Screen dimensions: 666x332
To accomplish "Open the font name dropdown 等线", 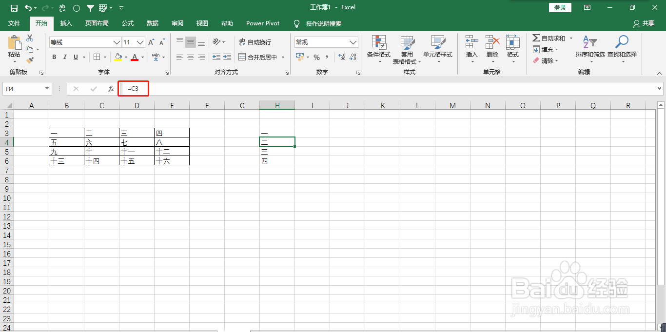I will 117,42.
